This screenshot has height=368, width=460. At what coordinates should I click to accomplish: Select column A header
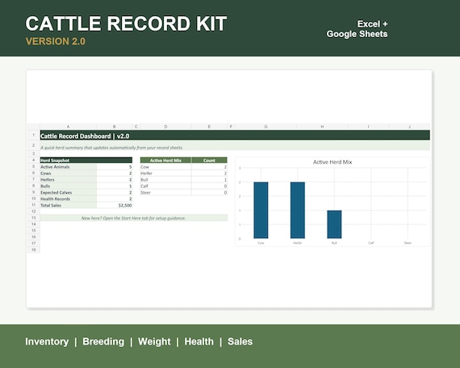68,127
